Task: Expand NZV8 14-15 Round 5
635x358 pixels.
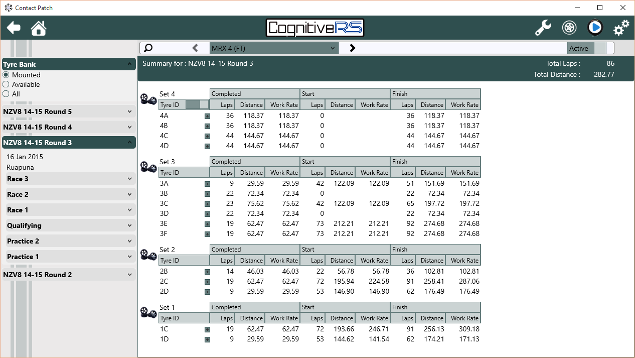Action: click(x=69, y=111)
